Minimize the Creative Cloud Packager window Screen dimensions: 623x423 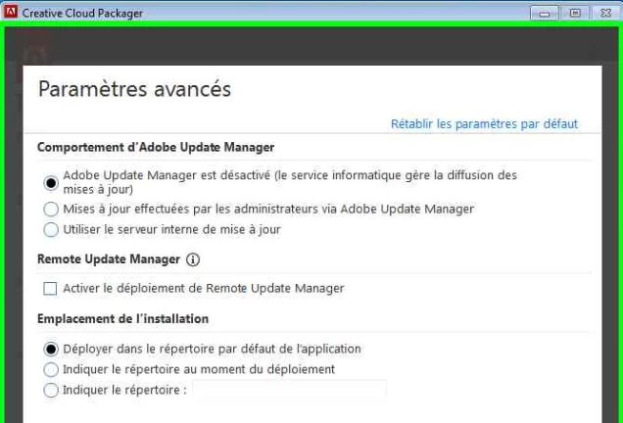click(545, 13)
